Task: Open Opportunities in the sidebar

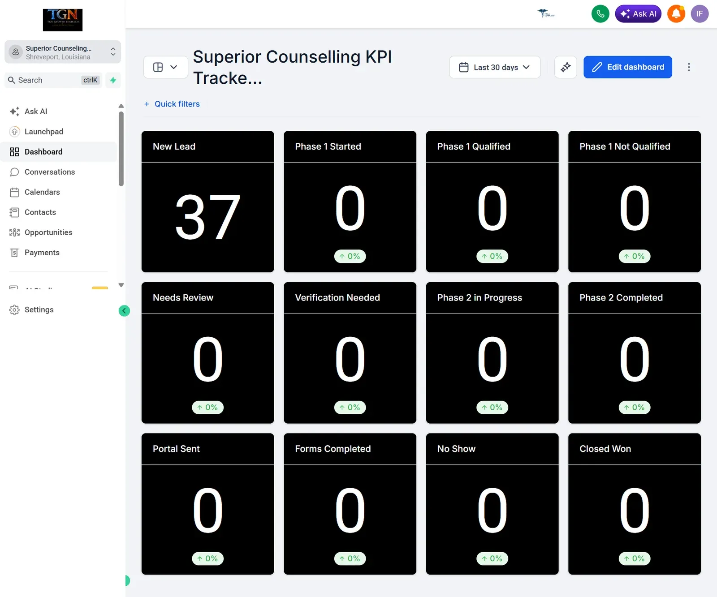Action: 58,232
